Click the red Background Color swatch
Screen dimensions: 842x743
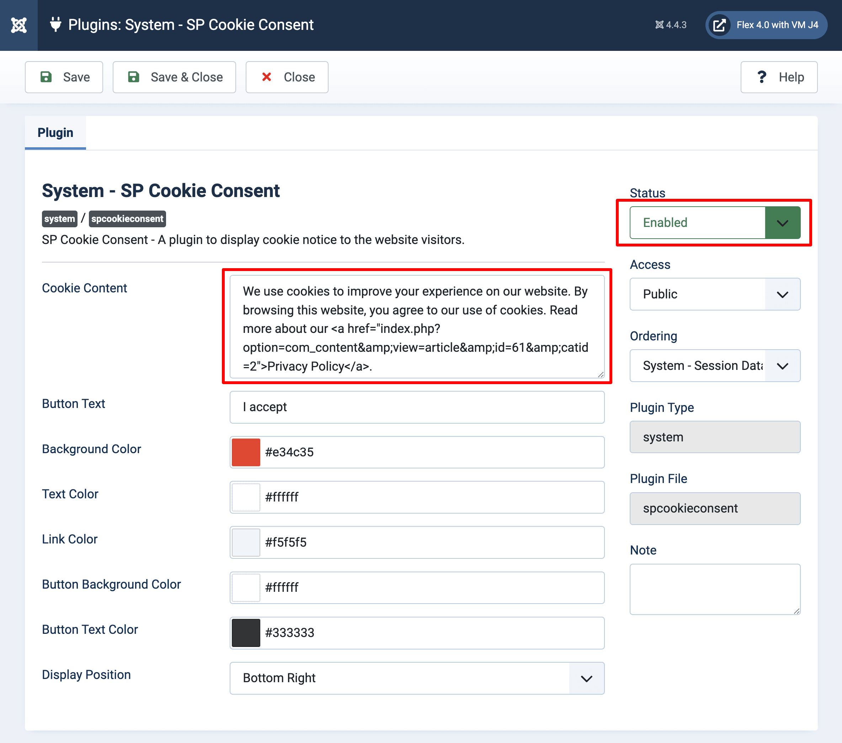245,452
